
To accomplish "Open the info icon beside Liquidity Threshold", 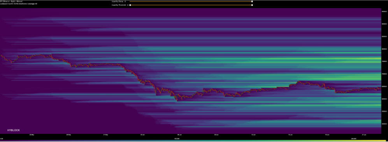I will pos(127,5).
